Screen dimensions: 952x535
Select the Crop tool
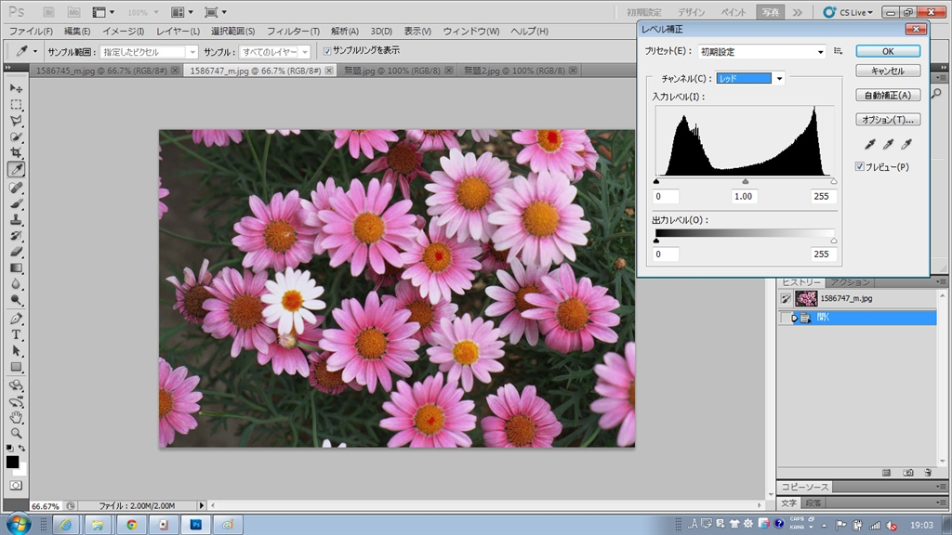16,152
